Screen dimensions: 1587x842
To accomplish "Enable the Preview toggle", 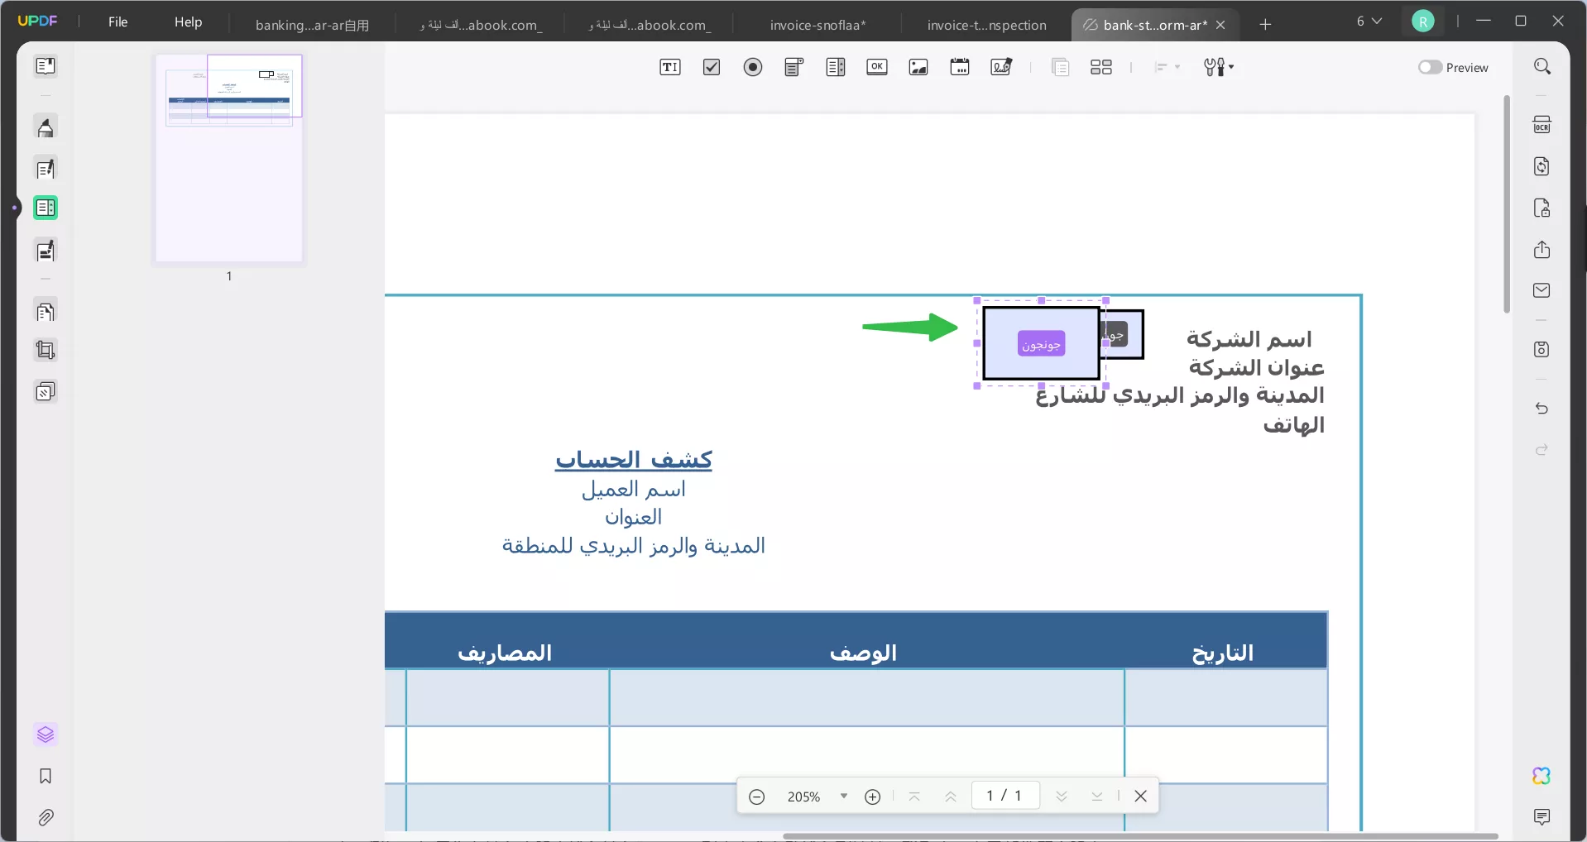I will click(1431, 67).
